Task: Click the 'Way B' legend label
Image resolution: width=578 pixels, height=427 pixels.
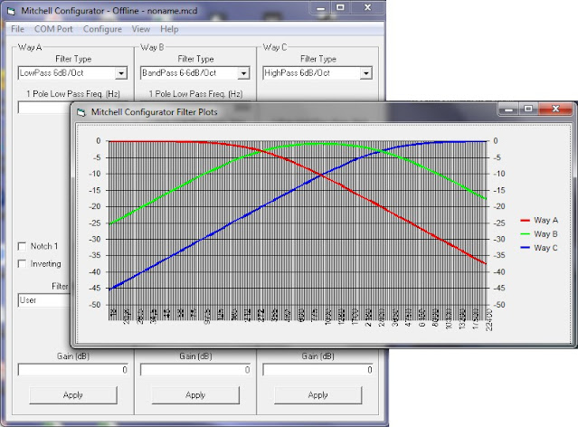Action: pos(546,234)
